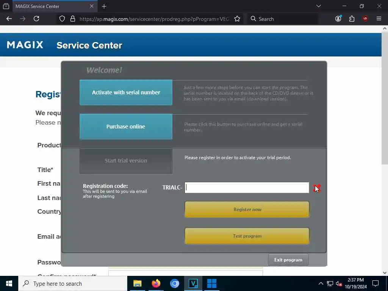This screenshot has width=388, height=291.
Task: Open the list all tabs dropdown arrow
Action: coord(319,6)
